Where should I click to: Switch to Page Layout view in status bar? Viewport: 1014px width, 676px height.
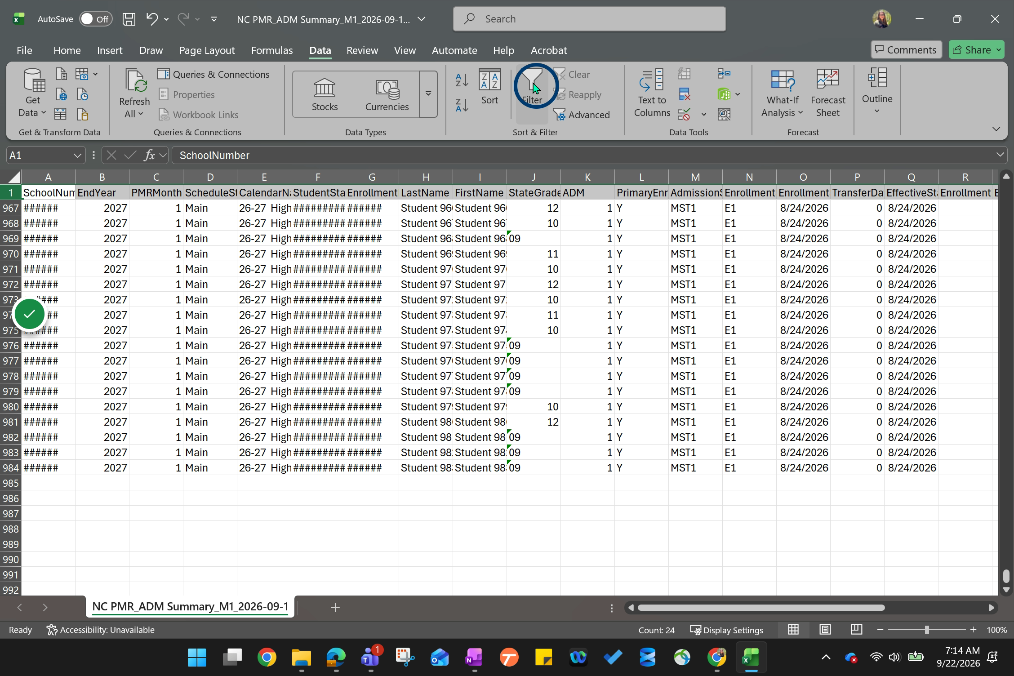tap(825, 630)
